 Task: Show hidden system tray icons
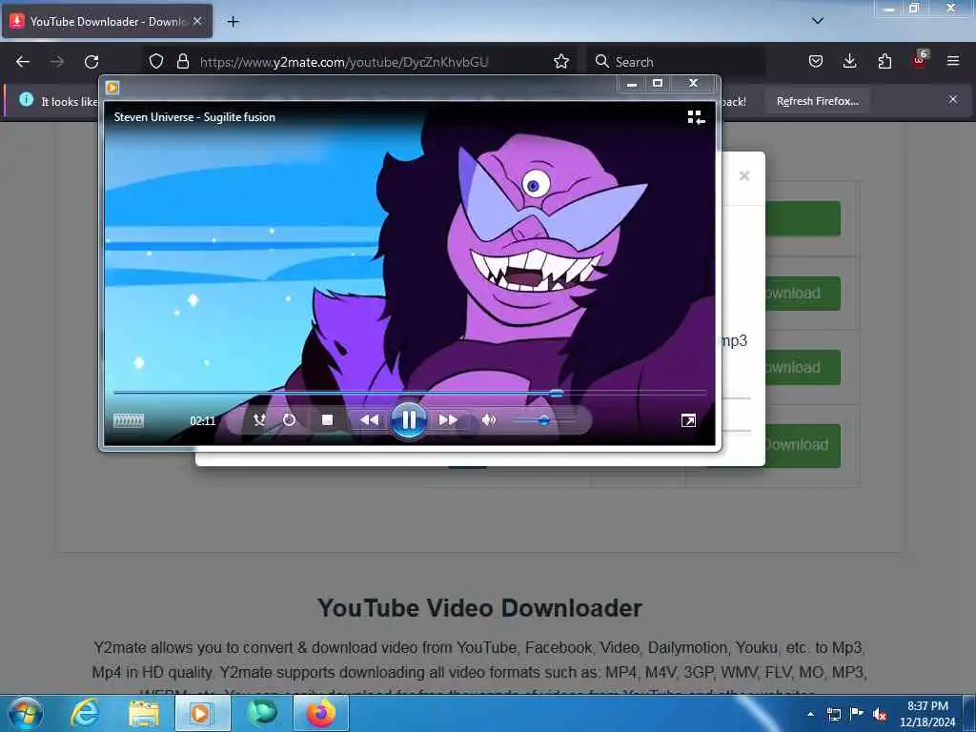tap(810, 714)
